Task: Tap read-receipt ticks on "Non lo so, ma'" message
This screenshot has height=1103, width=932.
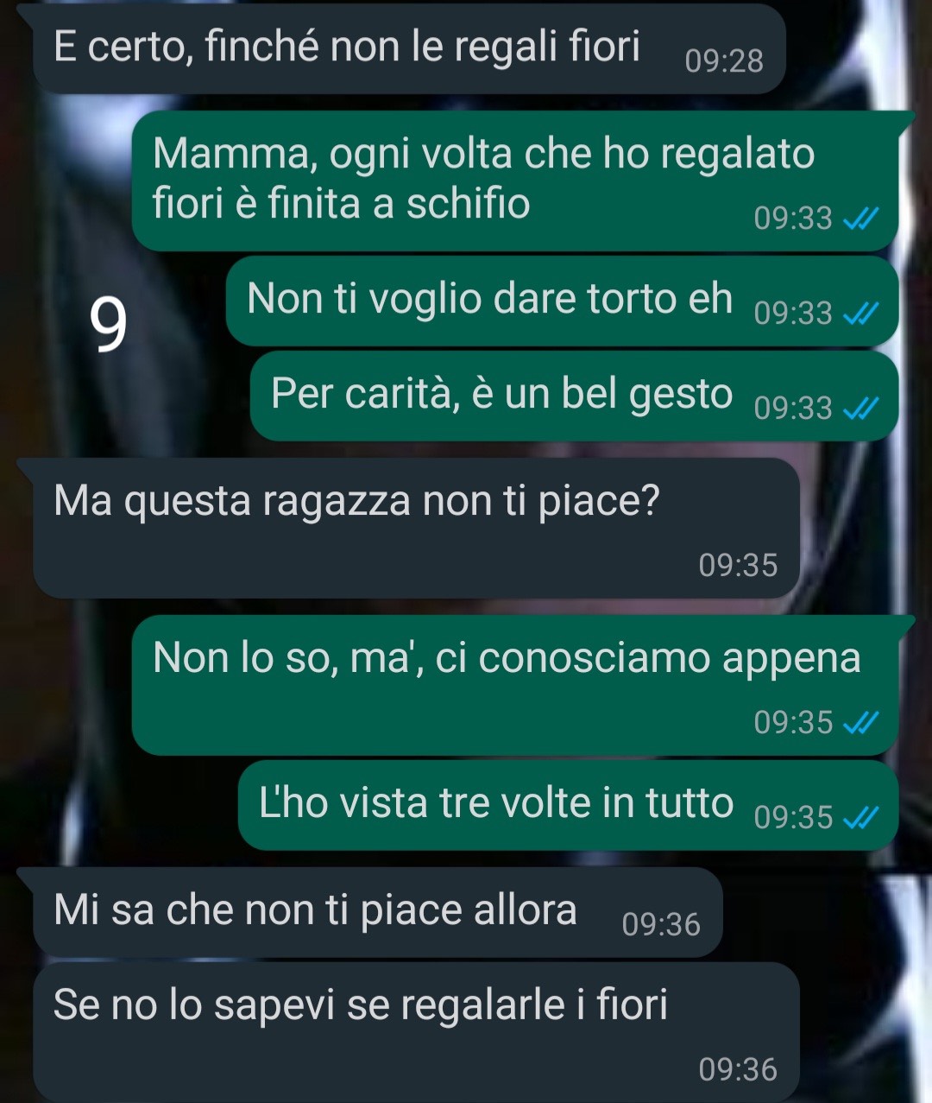Action: click(x=860, y=724)
